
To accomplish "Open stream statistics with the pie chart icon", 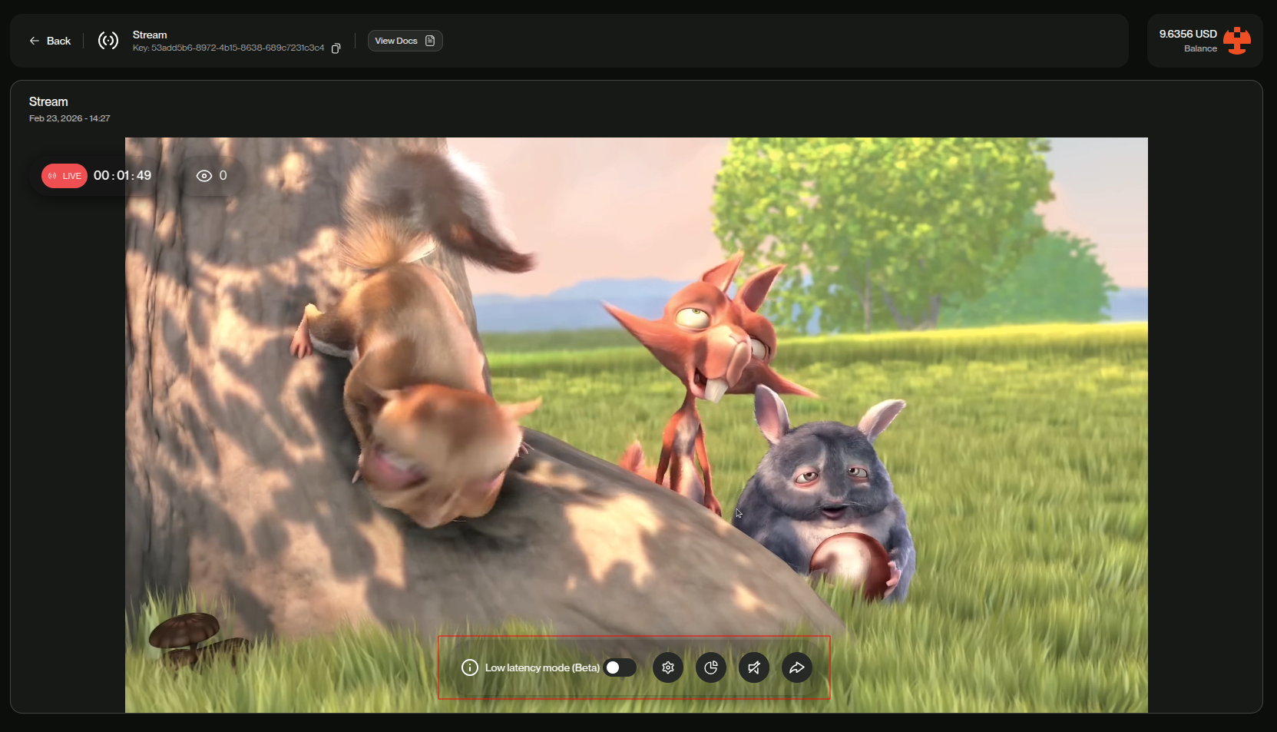I will [710, 667].
